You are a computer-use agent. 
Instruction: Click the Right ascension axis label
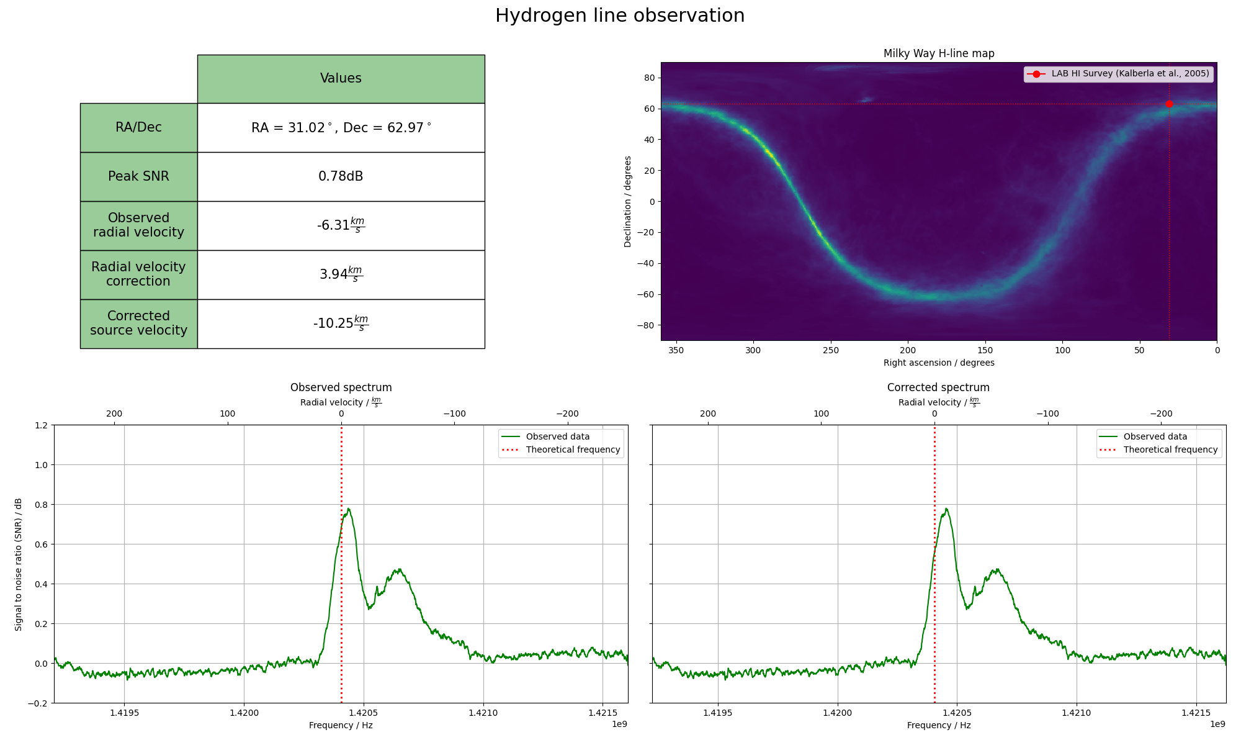(x=938, y=363)
